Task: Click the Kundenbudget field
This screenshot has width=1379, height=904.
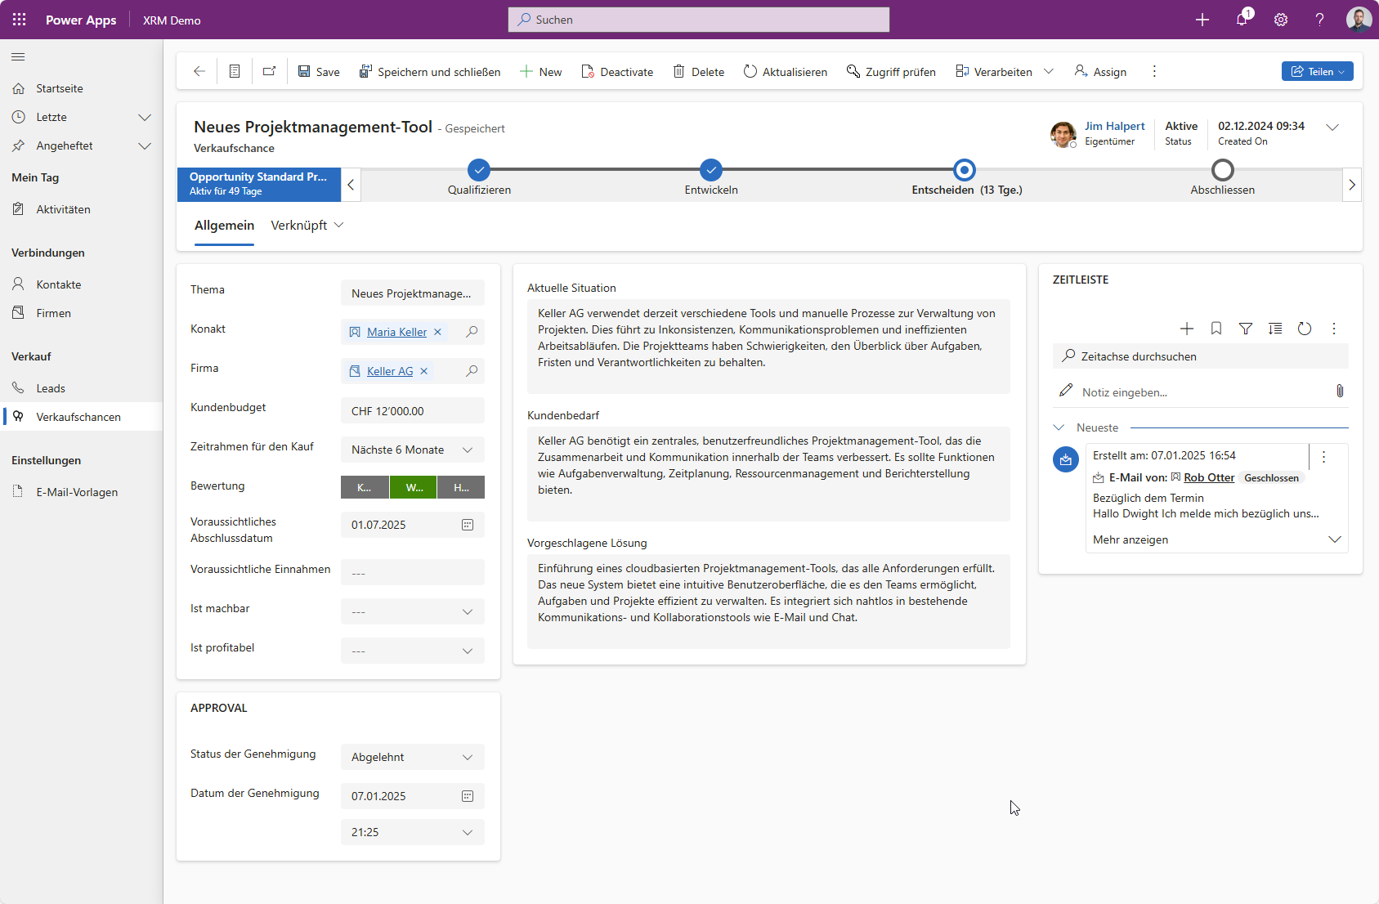Action: pos(413,410)
